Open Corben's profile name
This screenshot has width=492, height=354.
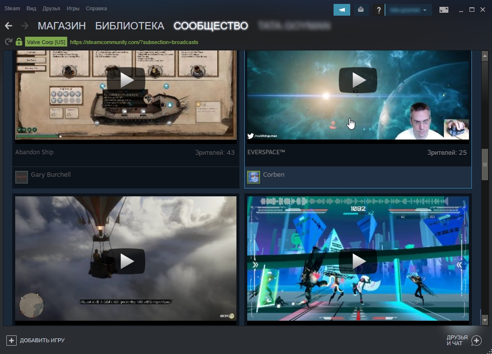click(274, 174)
